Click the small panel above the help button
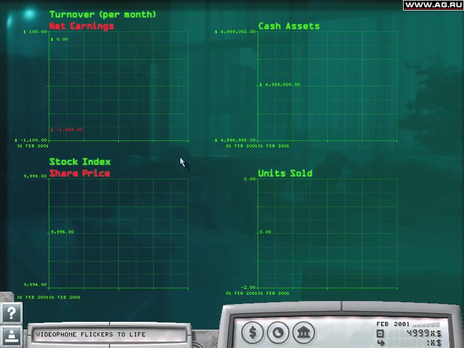 pos(6,297)
